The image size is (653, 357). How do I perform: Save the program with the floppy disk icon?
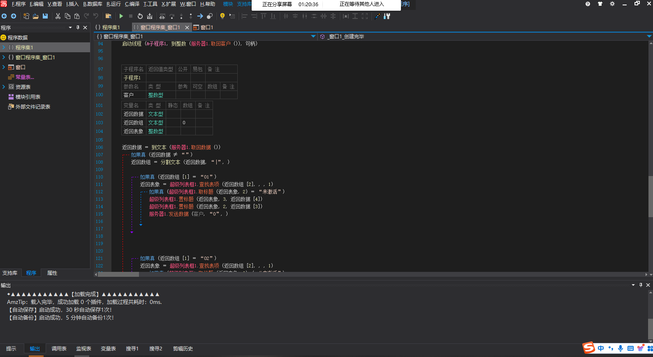[x=45, y=16]
